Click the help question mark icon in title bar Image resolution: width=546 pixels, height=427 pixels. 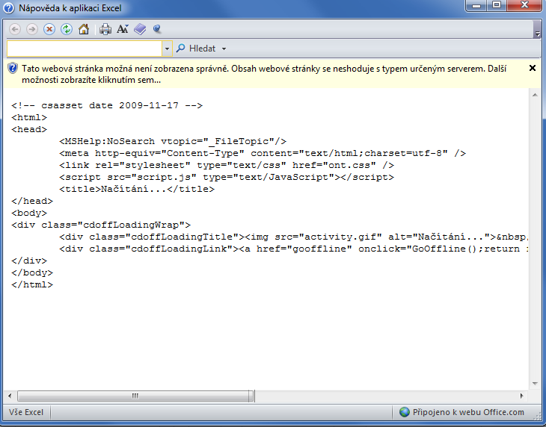[x=8, y=8]
